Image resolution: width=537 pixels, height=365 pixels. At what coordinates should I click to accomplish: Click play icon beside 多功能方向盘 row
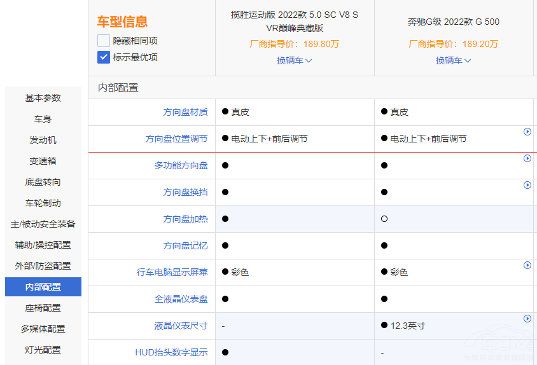point(527,158)
